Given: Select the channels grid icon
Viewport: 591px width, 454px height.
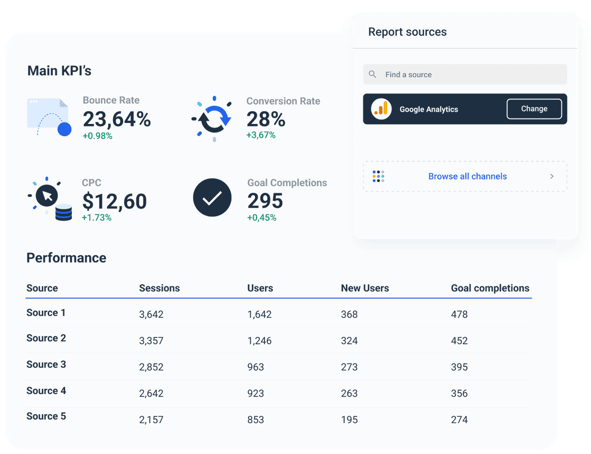Looking at the screenshot, I should 378,176.
